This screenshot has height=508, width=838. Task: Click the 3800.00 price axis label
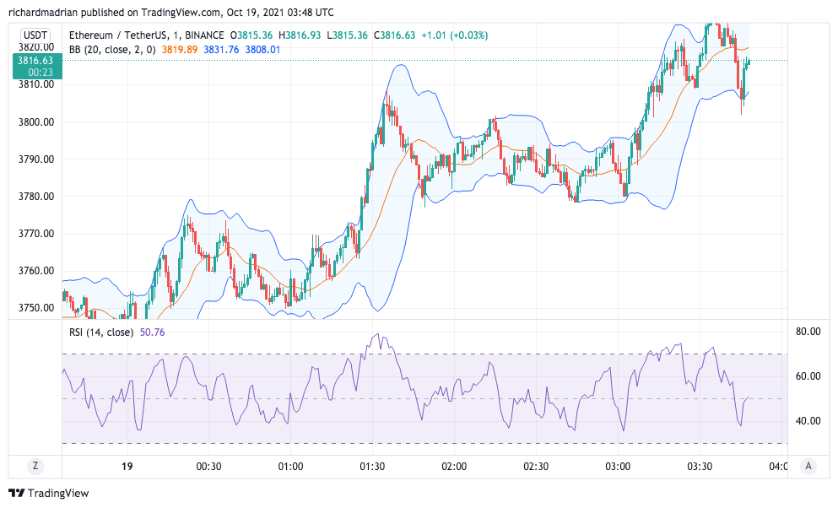pyautogui.click(x=36, y=122)
